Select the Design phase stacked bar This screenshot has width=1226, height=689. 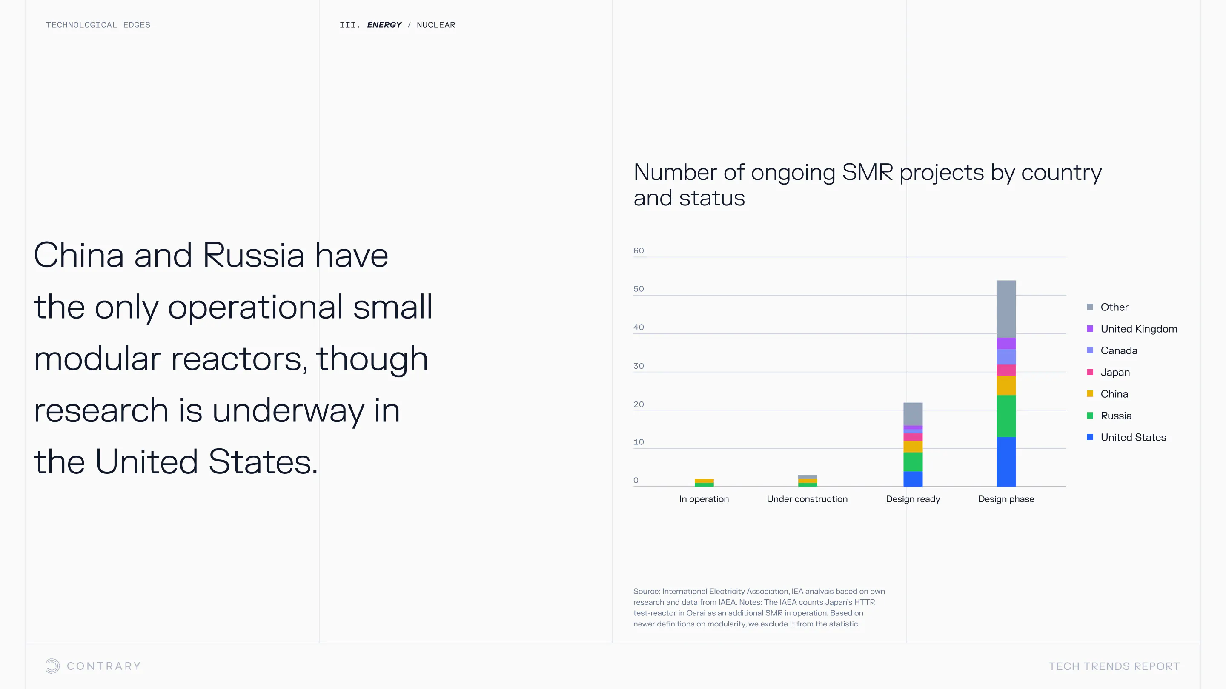coord(1006,383)
